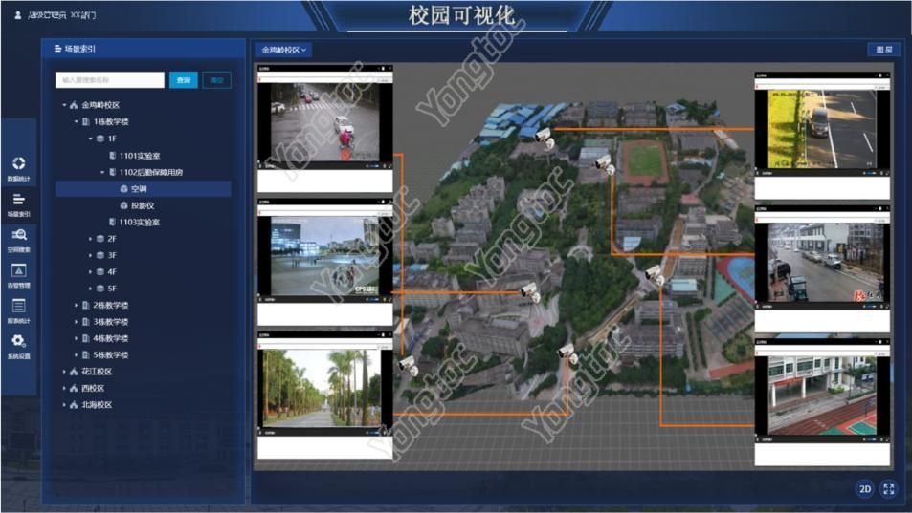912x513 pixels.
Task: Collapse the 1栋教学楼 tree node
Action: [77, 122]
